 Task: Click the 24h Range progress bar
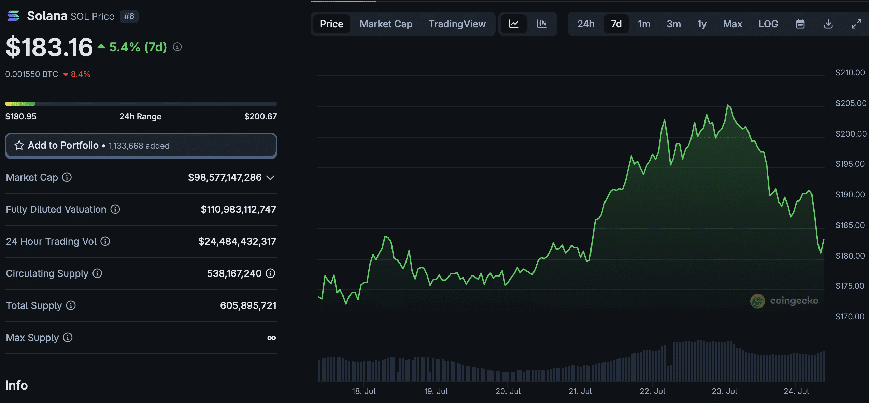pos(141,104)
